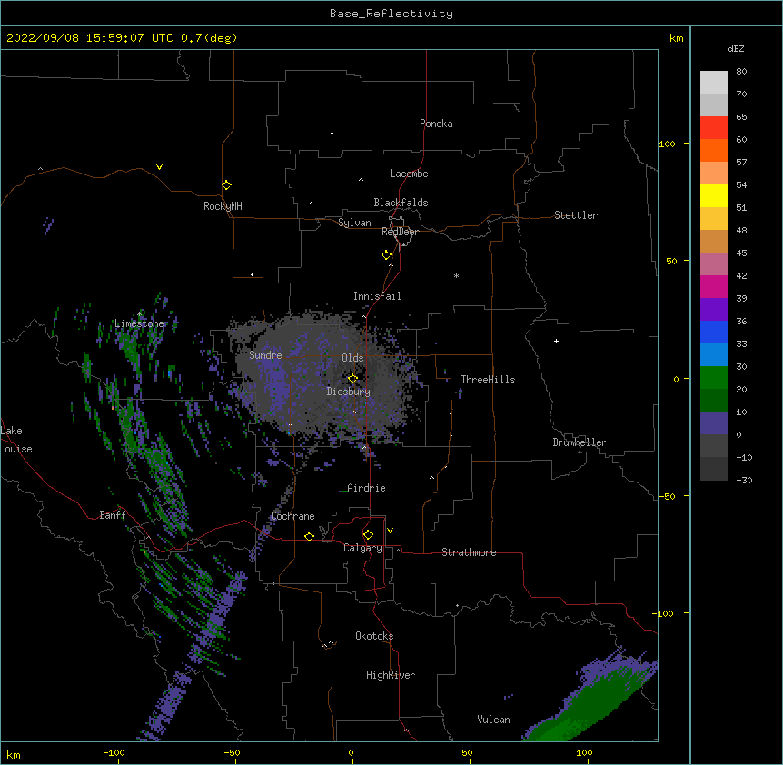Select the Didsbury label
Image resolution: width=783 pixels, height=765 pixels.
point(349,392)
